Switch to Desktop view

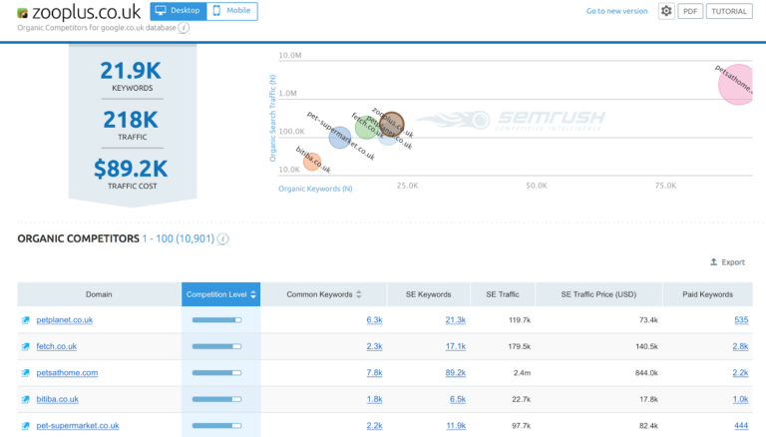click(x=179, y=11)
